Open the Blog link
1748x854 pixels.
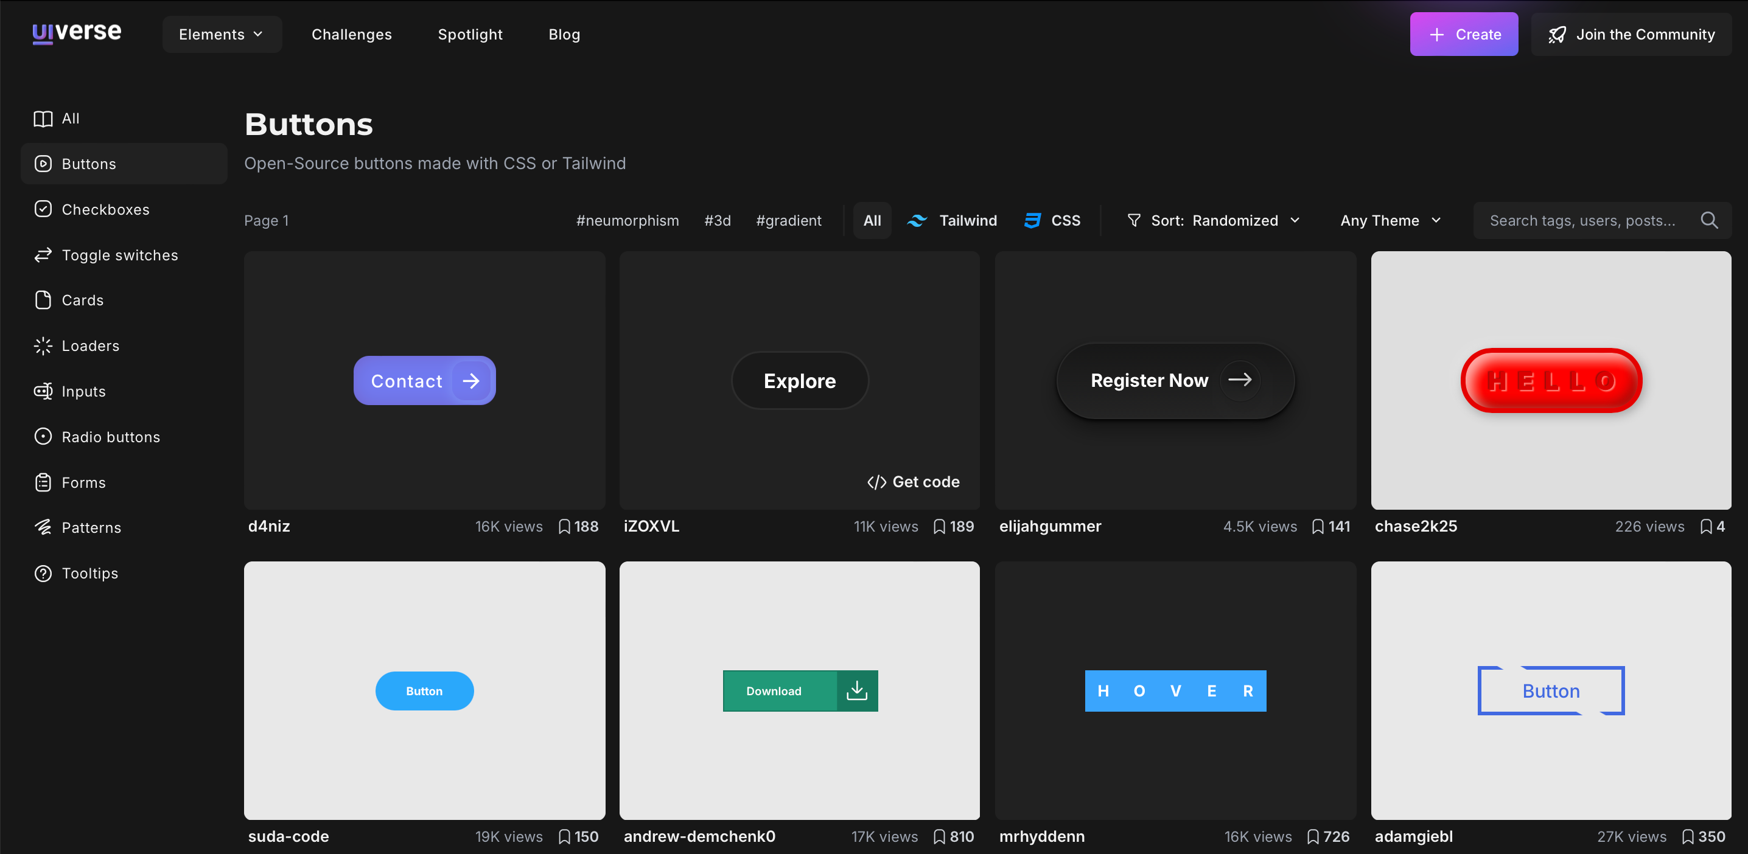[x=564, y=35]
